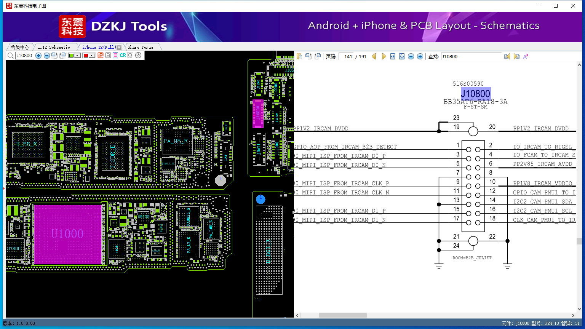This screenshot has width=585, height=329.
Task: Click the circular refresh icon in PCB toolbar
Action: click(138, 56)
